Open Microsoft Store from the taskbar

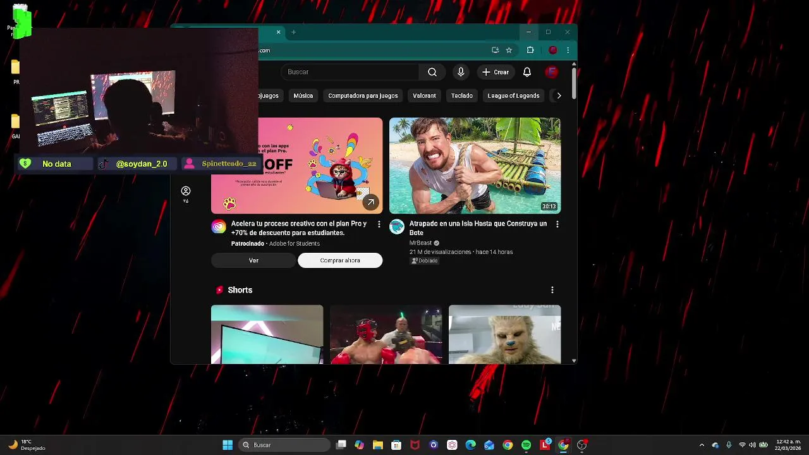click(x=396, y=445)
